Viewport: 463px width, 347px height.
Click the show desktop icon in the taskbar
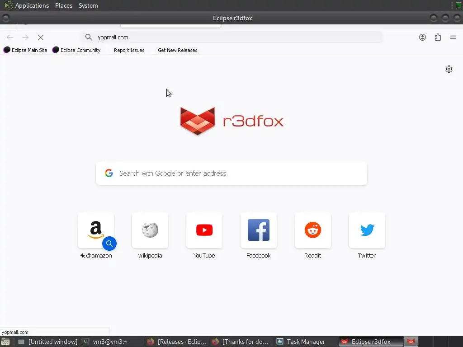click(5, 342)
